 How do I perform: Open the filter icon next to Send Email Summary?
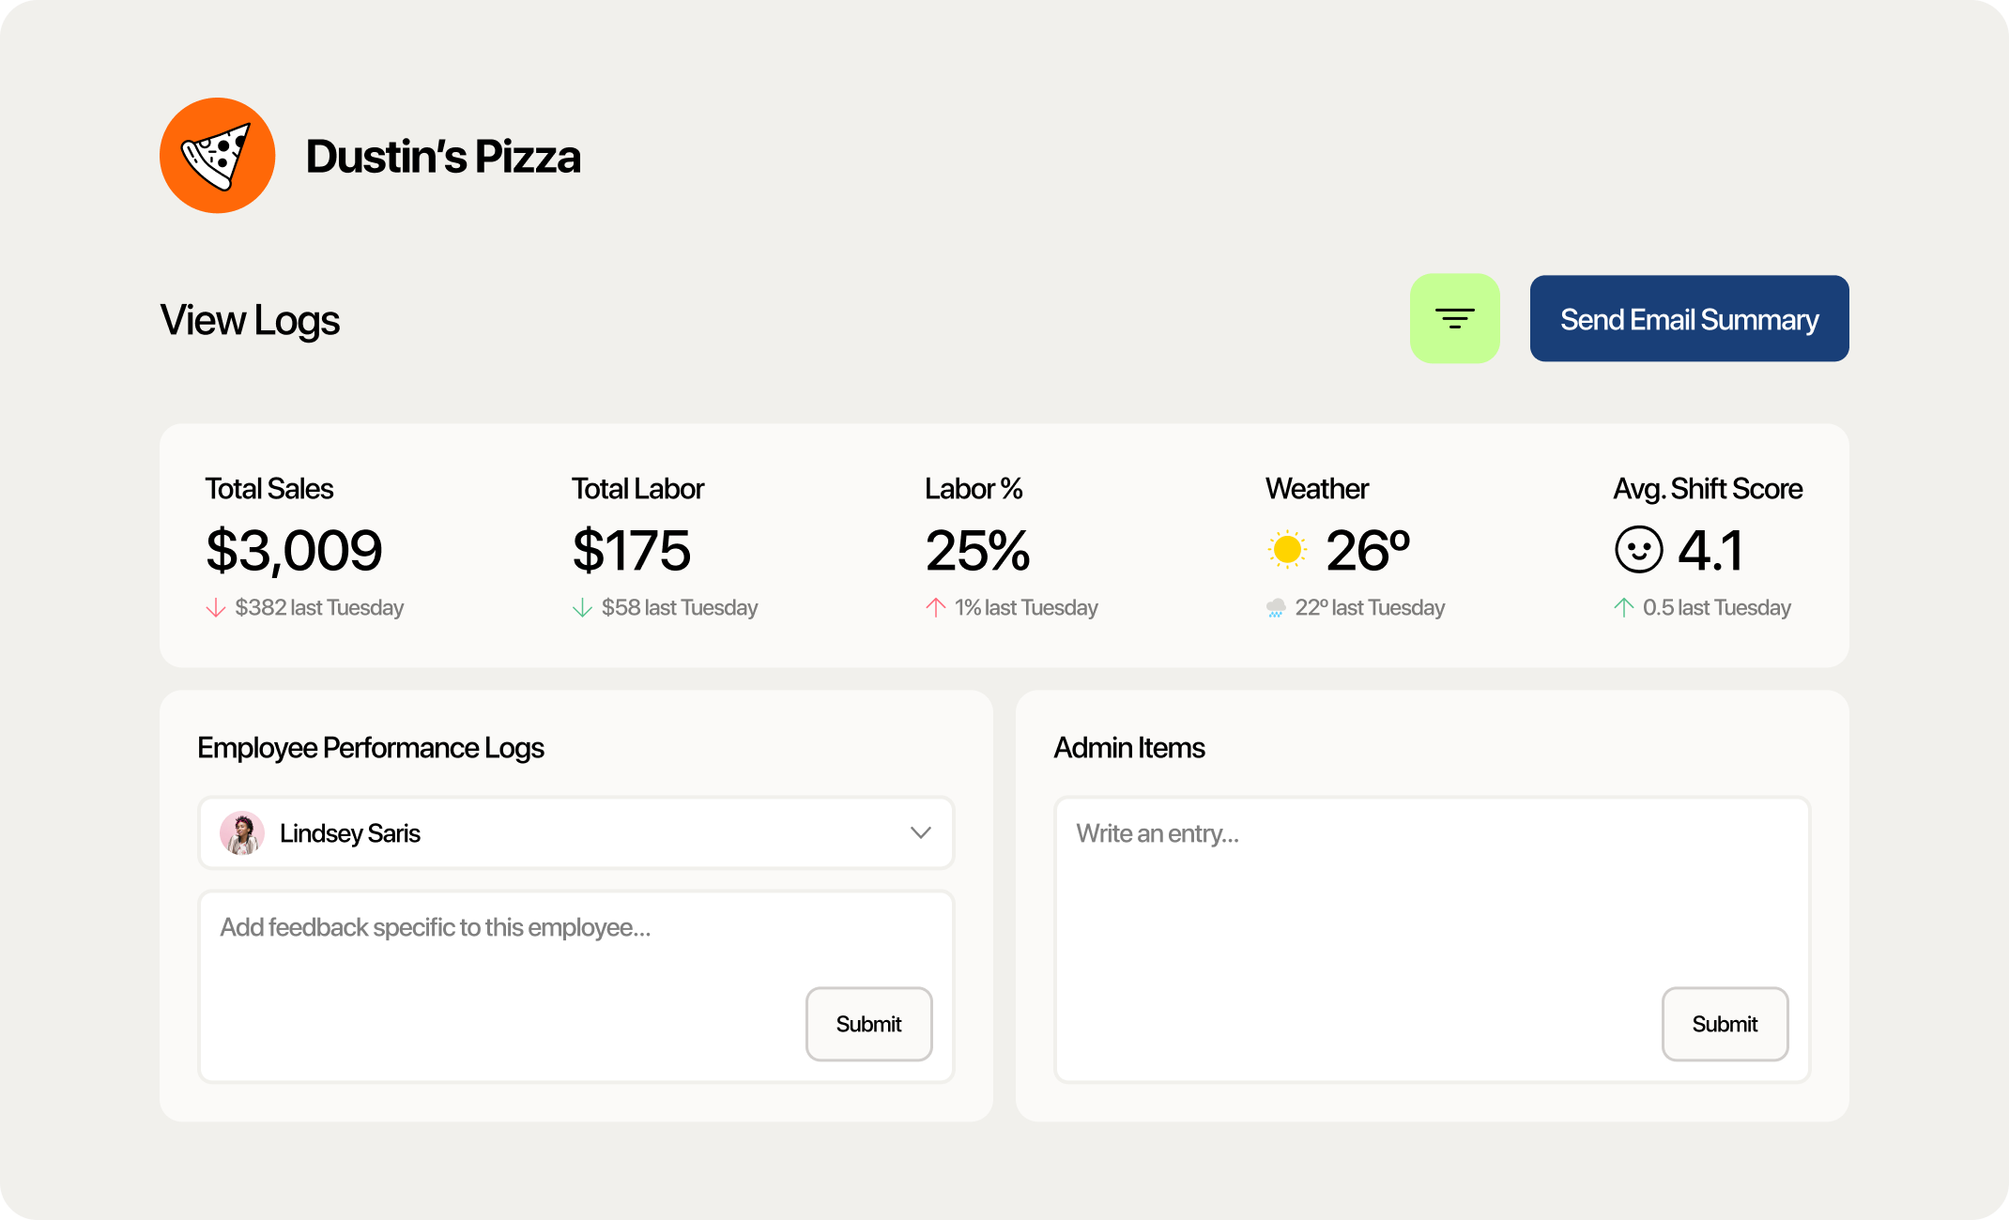[1454, 318]
